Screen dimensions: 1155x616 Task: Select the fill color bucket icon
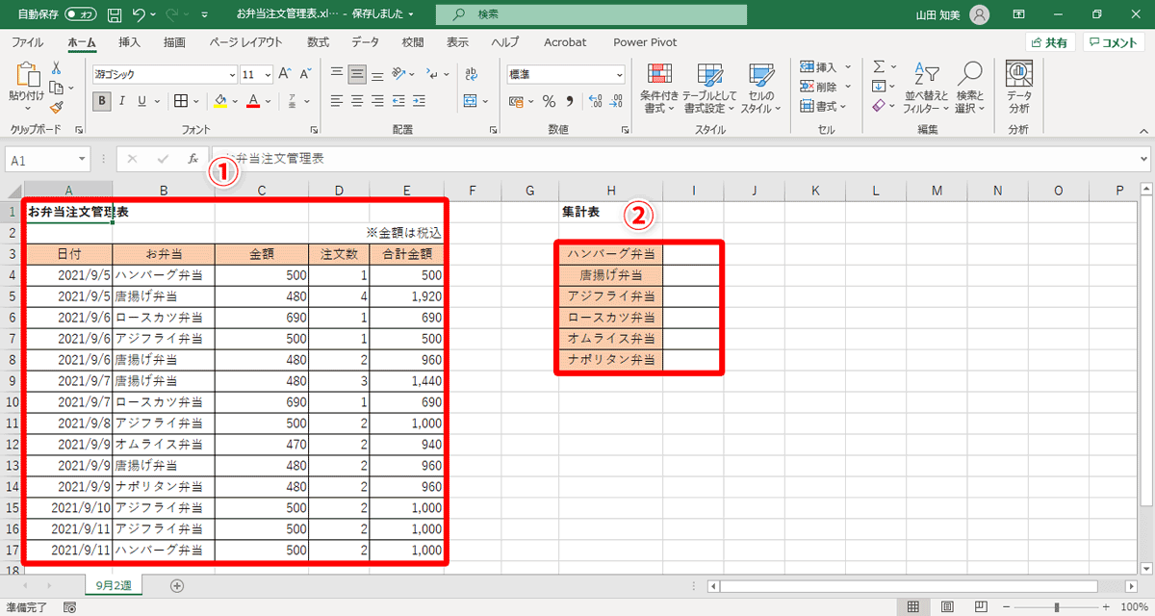coord(219,100)
